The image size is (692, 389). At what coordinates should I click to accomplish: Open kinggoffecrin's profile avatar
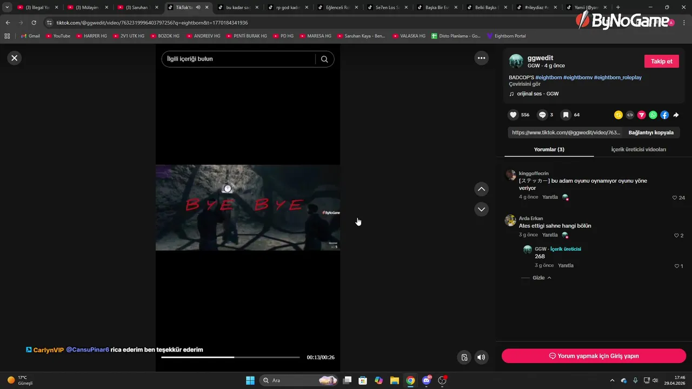(x=510, y=175)
